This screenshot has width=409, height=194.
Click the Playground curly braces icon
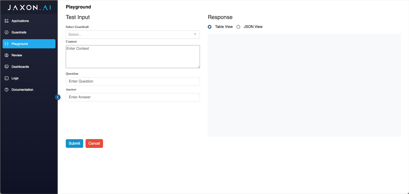7,44
